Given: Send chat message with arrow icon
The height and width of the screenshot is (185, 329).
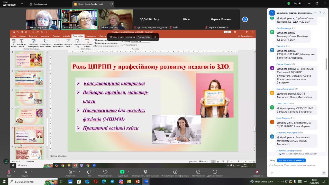Looking at the screenshot, I should tap(324, 173).
